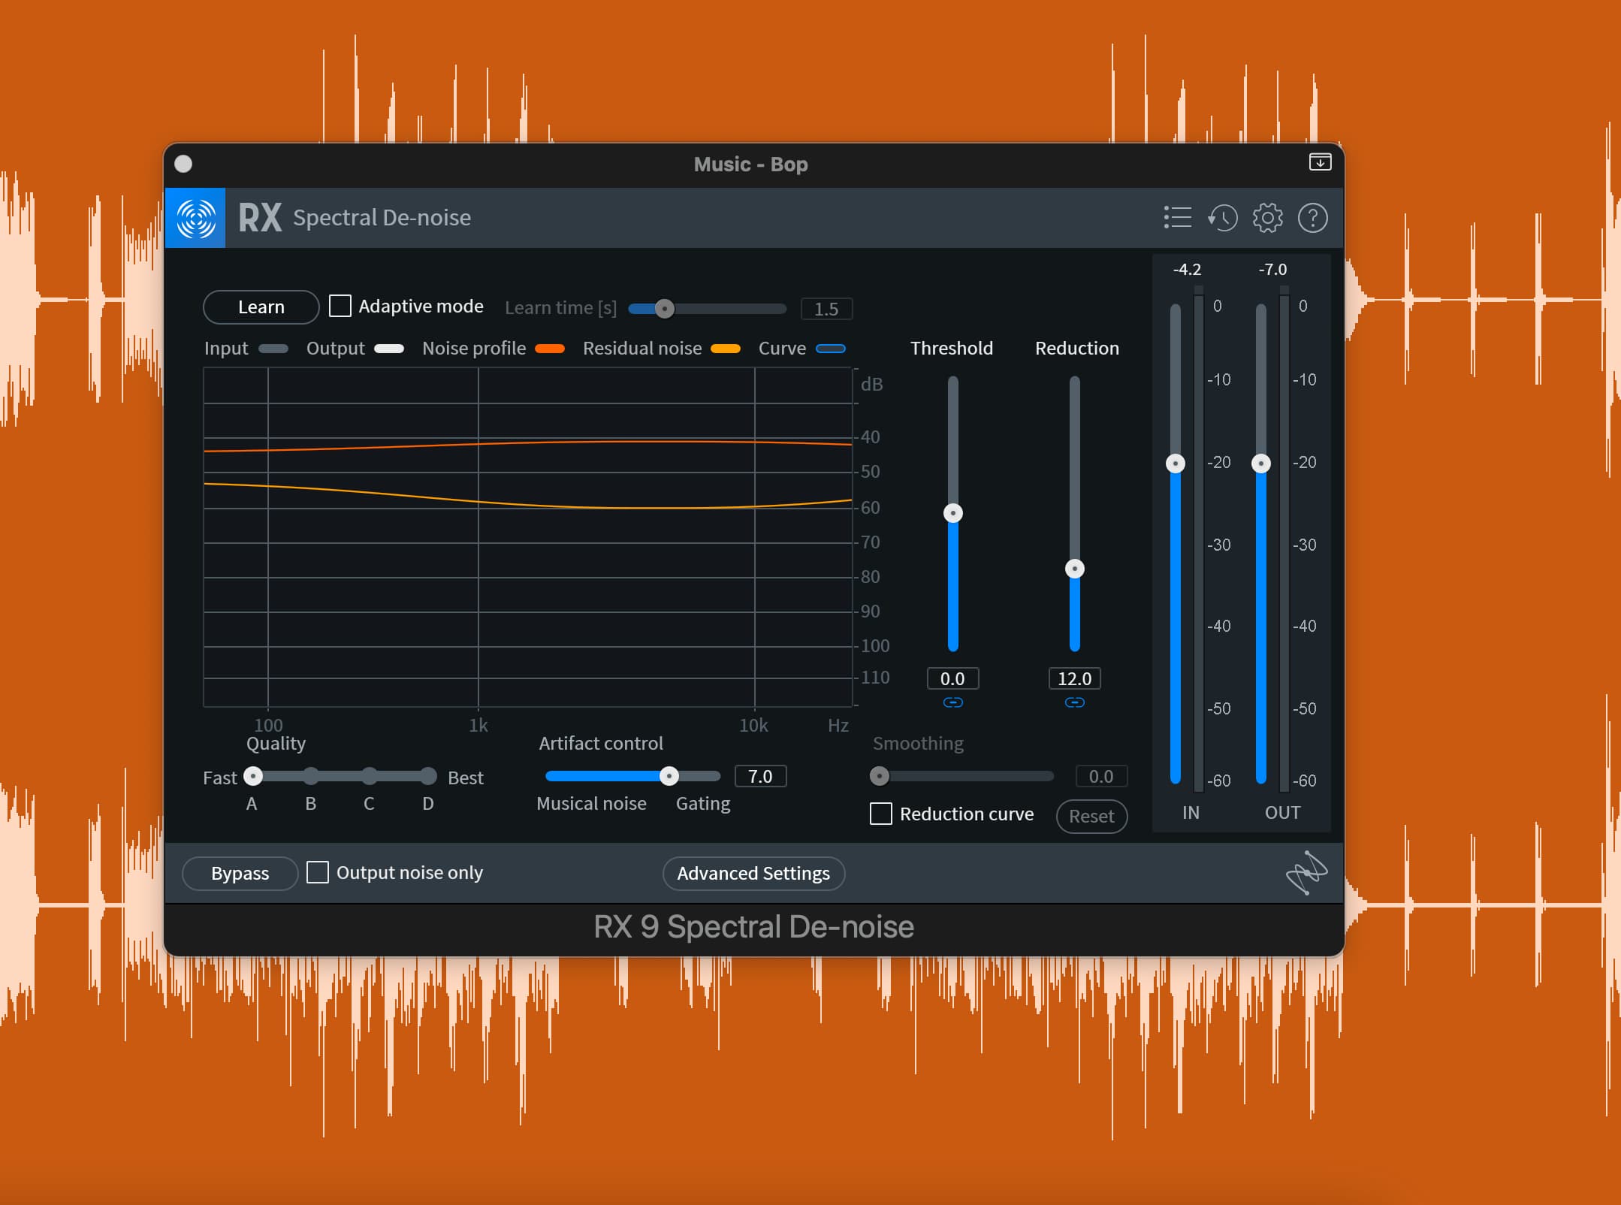
Task: Click the window pin icon in title bar
Action: pyautogui.click(x=1320, y=162)
